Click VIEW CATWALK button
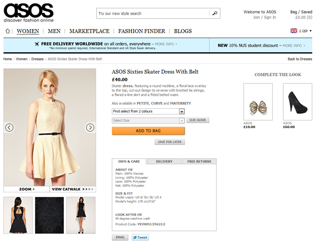The height and width of the screenshot is (244, 317). [x=73, y=189]
